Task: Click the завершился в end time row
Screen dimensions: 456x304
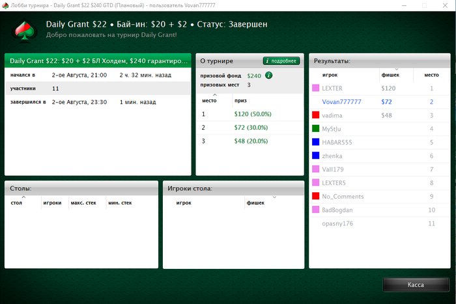Action: pos(98,102)
